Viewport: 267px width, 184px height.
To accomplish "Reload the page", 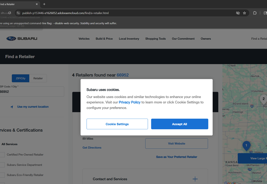I will tap(10, 13).
